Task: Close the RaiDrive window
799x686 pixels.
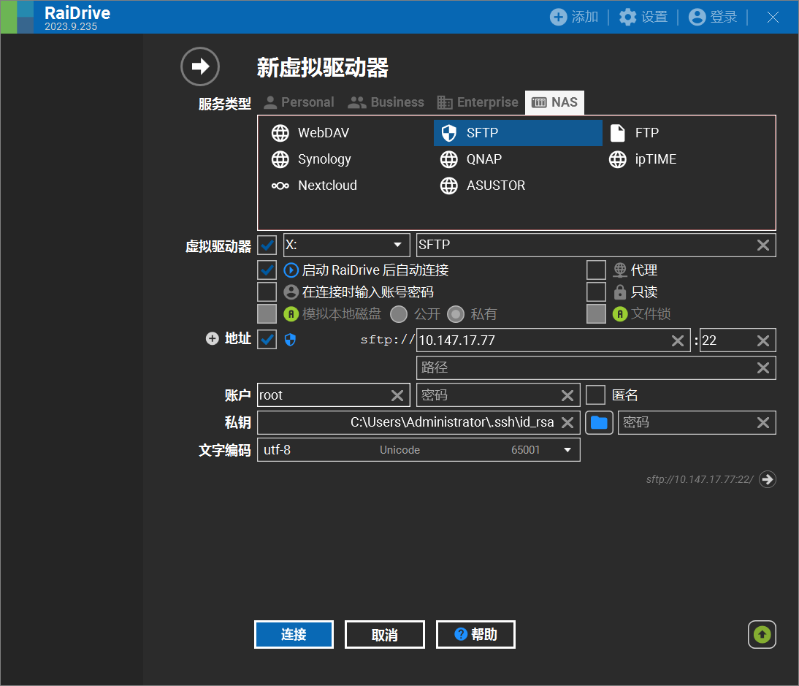Action: [773, 18]
